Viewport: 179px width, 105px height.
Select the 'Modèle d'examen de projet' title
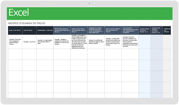pyautogui.click(x=27, y=23)
